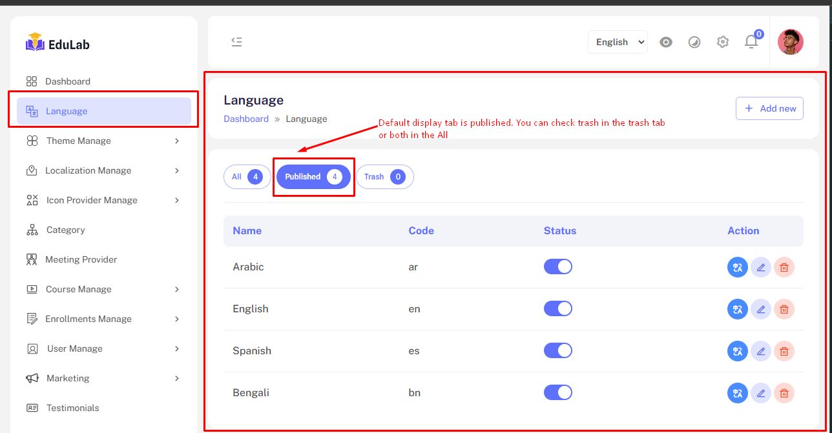This screenshot has height=433, width=832.
Task: Toggle dark mode icon in header
Action: pyautogui.click(x=694, y=43)
